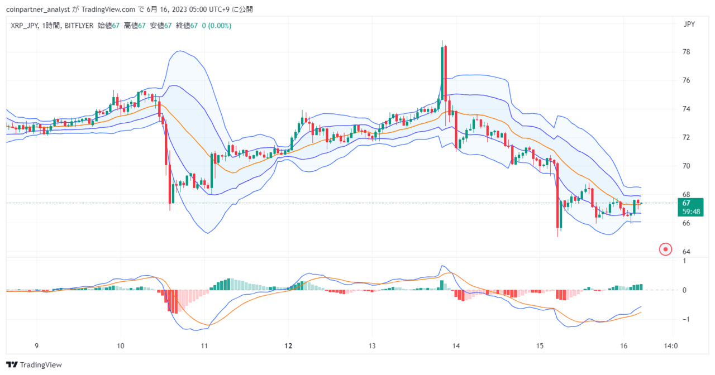
Task: Click the JPY currency label on price axis
Action: click(689, 24)
